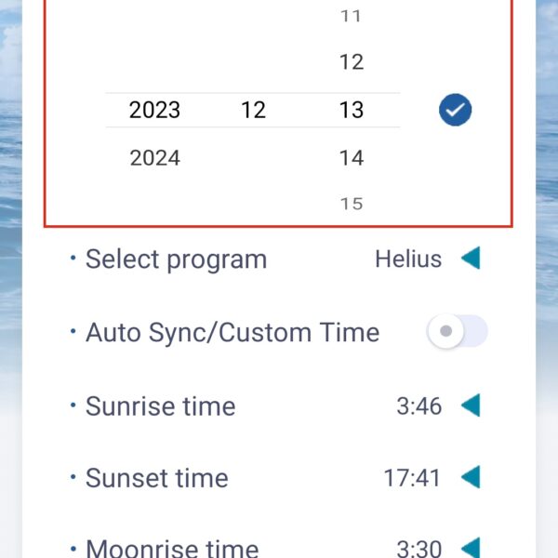The height and width of the screenshot is (558, 558).
Task: Open the Sunset time row label
Action: pos(157,478)
